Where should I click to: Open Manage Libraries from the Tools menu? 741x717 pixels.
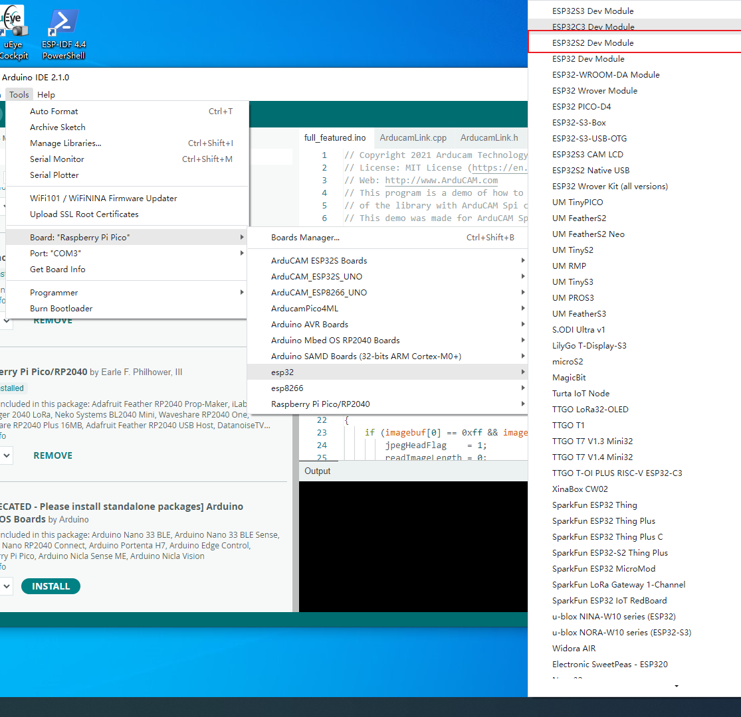click(x=127, y=143)
